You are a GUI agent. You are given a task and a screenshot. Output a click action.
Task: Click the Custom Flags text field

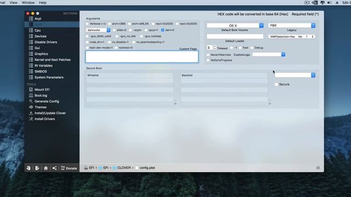(x=142, y=56)
